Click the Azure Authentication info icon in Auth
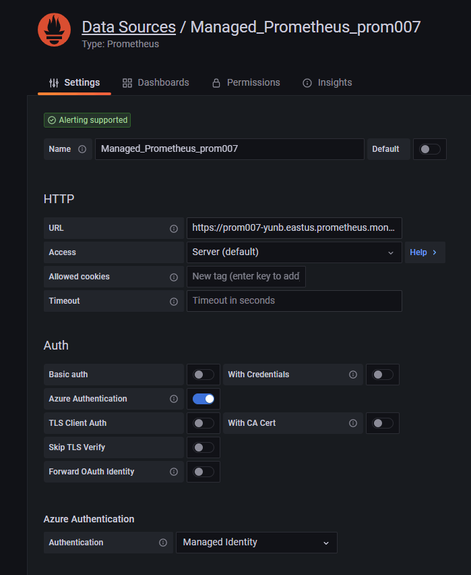 click(x=174, y=399)
